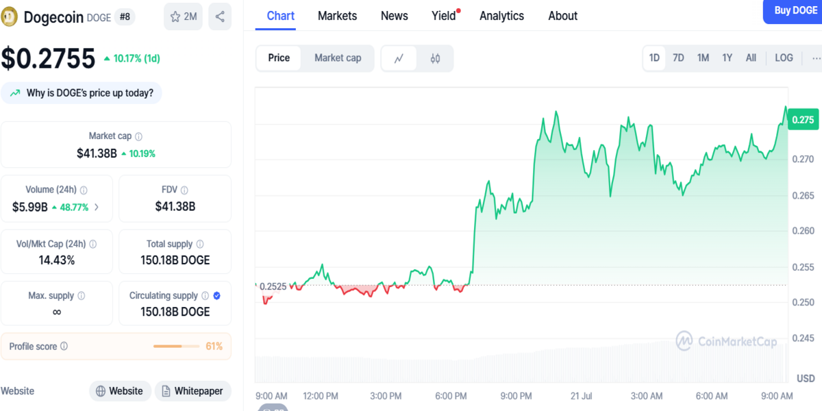Open the Markets tab
This screenshot has height=411, width=822.
[x=337, y=16]
